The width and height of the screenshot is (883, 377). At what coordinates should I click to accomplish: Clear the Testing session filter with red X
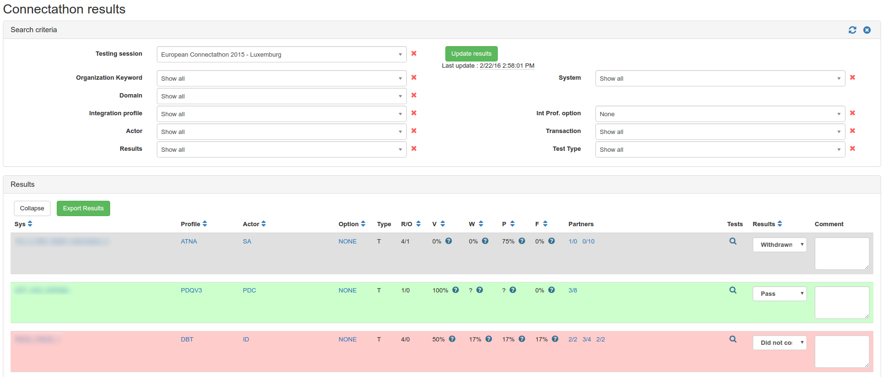[x=414, y=54]
